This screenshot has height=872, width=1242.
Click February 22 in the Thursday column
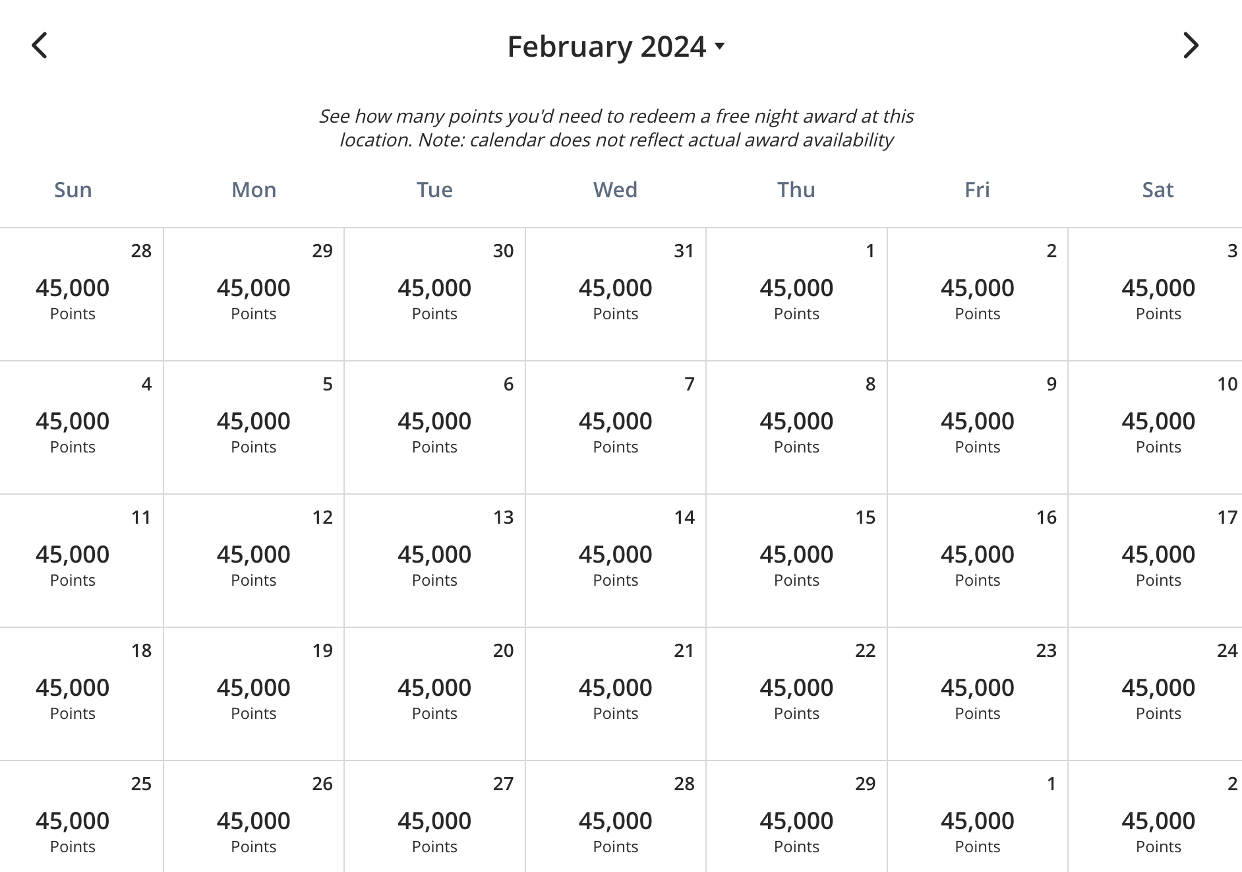coord(796,694)
